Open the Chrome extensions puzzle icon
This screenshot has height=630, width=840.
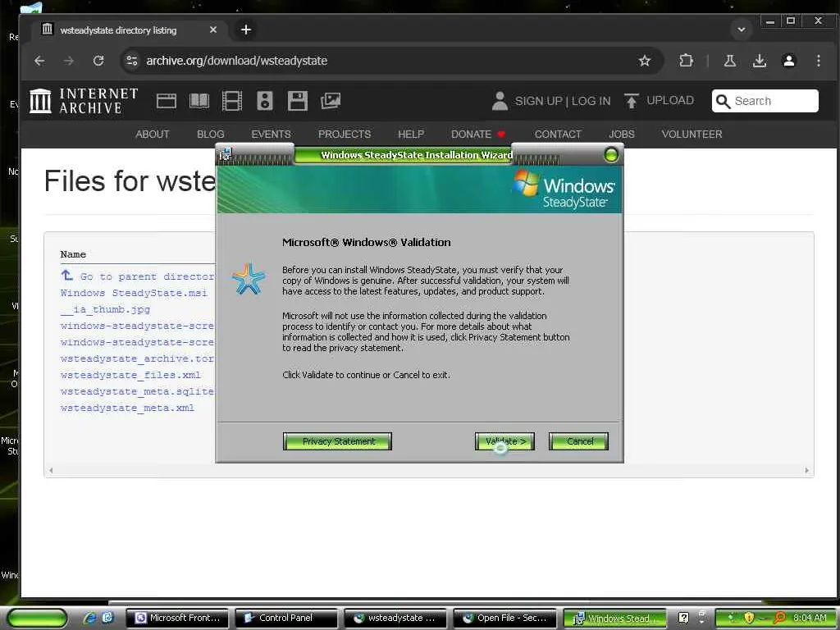click(x=687, y=61)
